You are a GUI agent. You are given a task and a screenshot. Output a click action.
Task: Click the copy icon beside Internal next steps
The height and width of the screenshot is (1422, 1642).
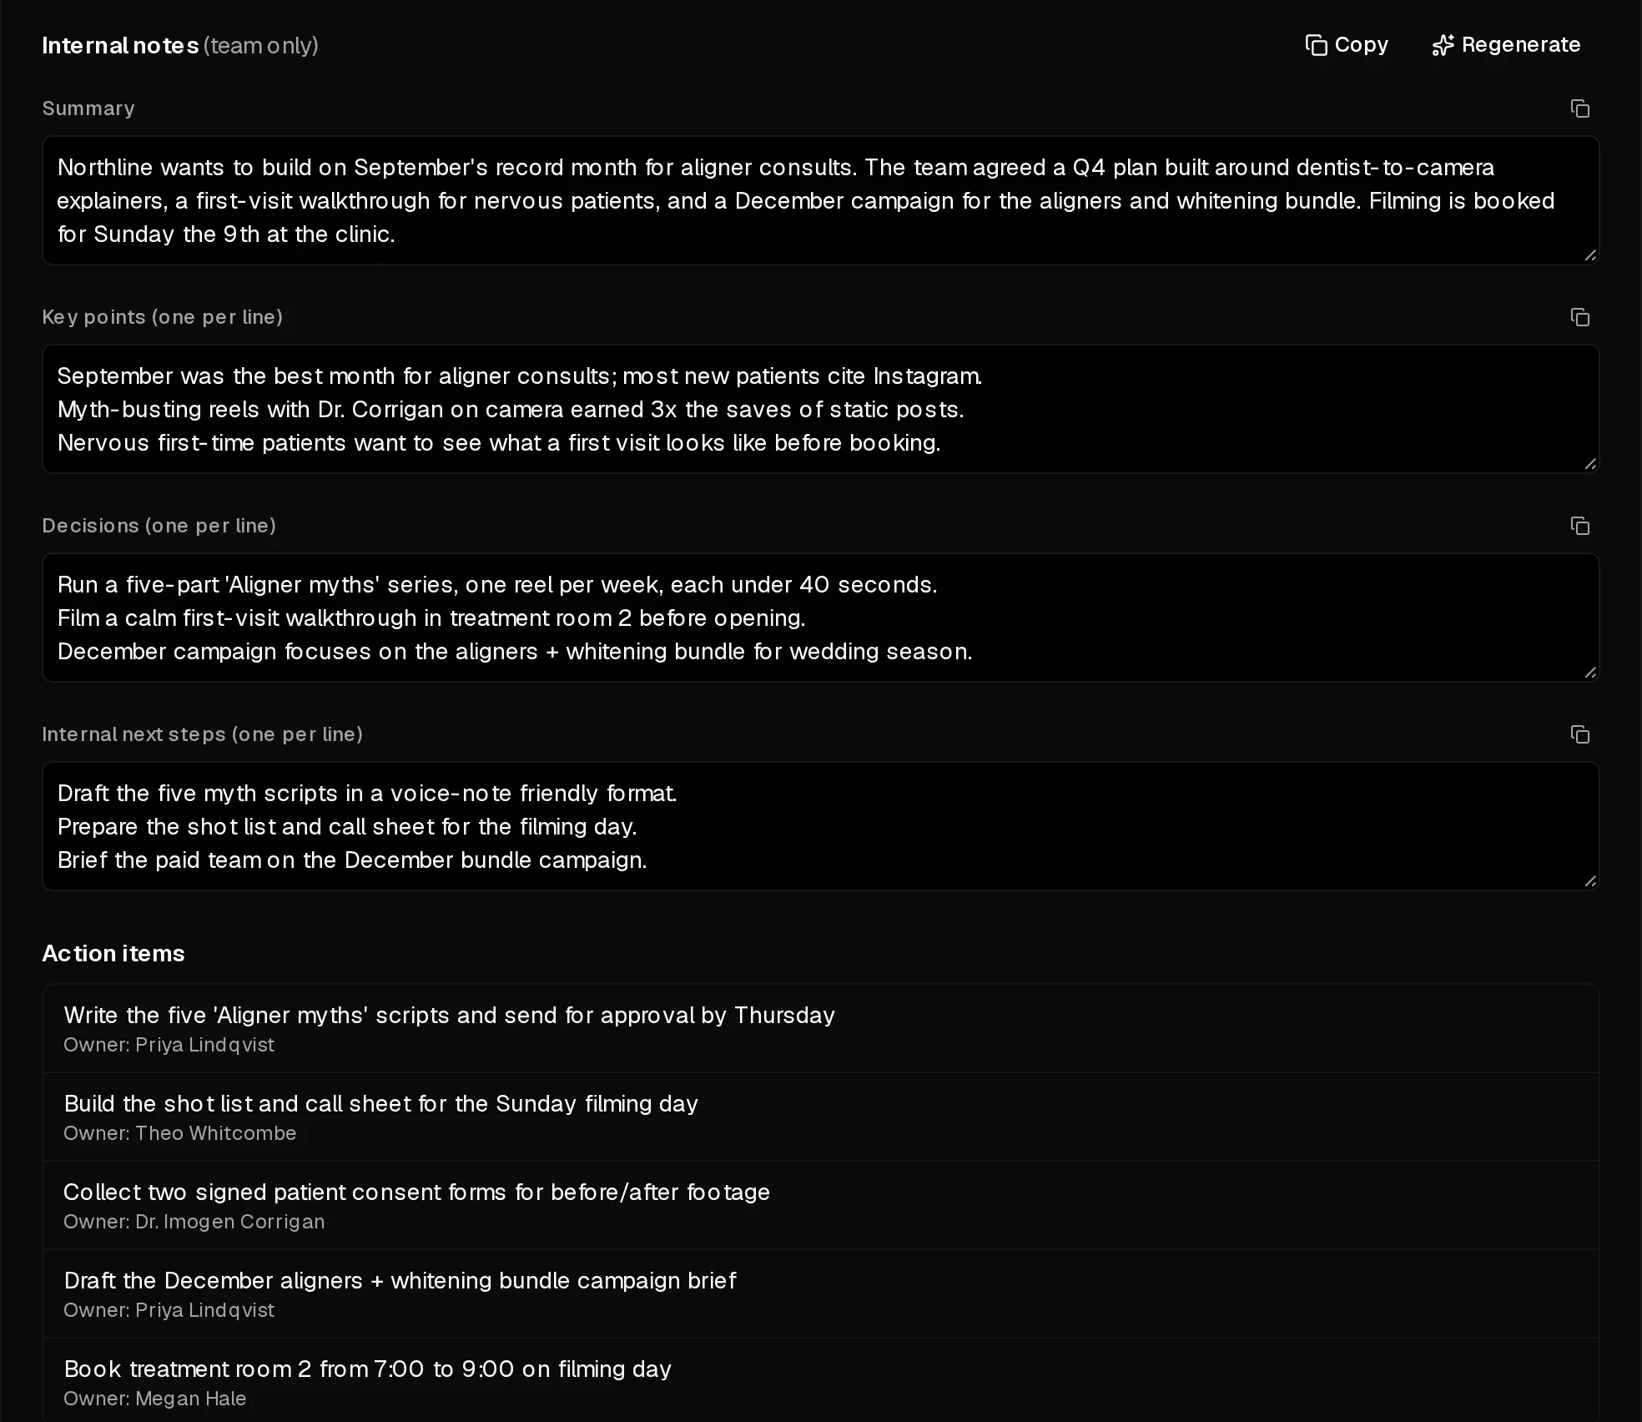pos(1580,734)
